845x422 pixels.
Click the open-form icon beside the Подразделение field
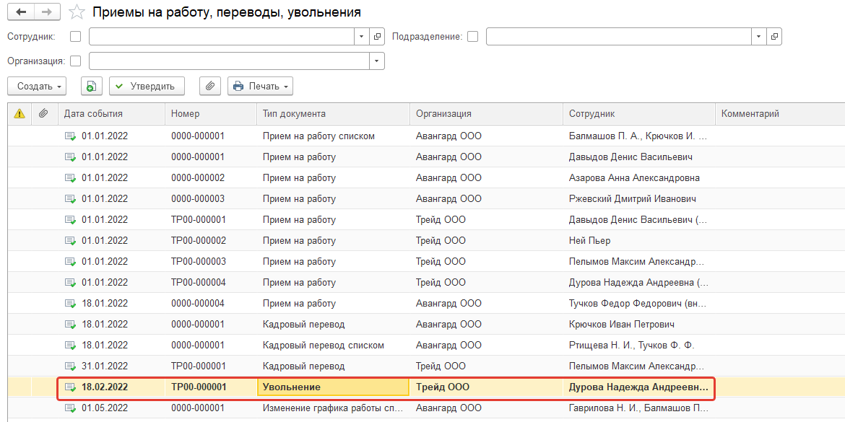774,37
